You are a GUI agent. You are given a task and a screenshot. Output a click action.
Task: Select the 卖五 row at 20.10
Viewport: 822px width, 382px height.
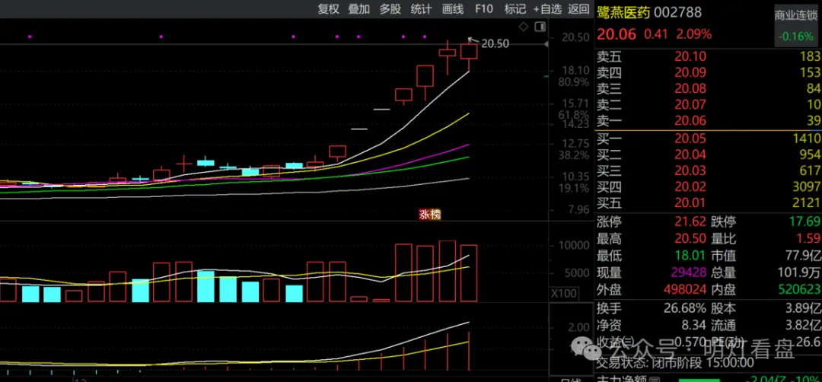coord(709,56)
